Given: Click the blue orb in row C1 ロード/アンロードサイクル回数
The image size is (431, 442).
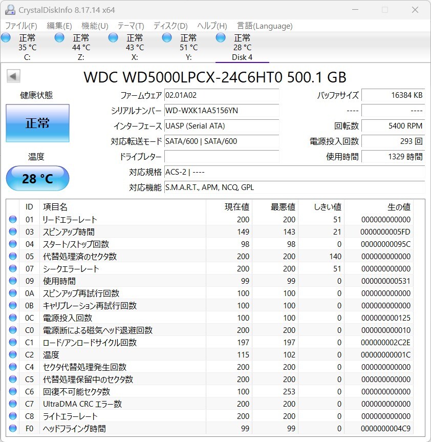Looking at the screenshot, I should [13, 342].
